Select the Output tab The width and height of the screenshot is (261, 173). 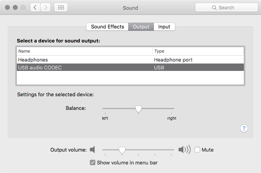(141, 27)
